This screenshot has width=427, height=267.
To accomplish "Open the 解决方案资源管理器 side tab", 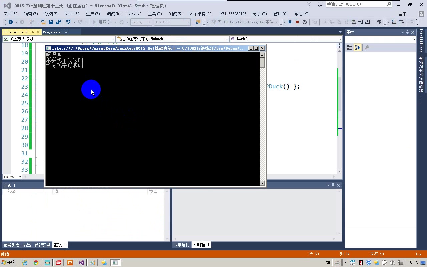I will click(x=421, y=74).
